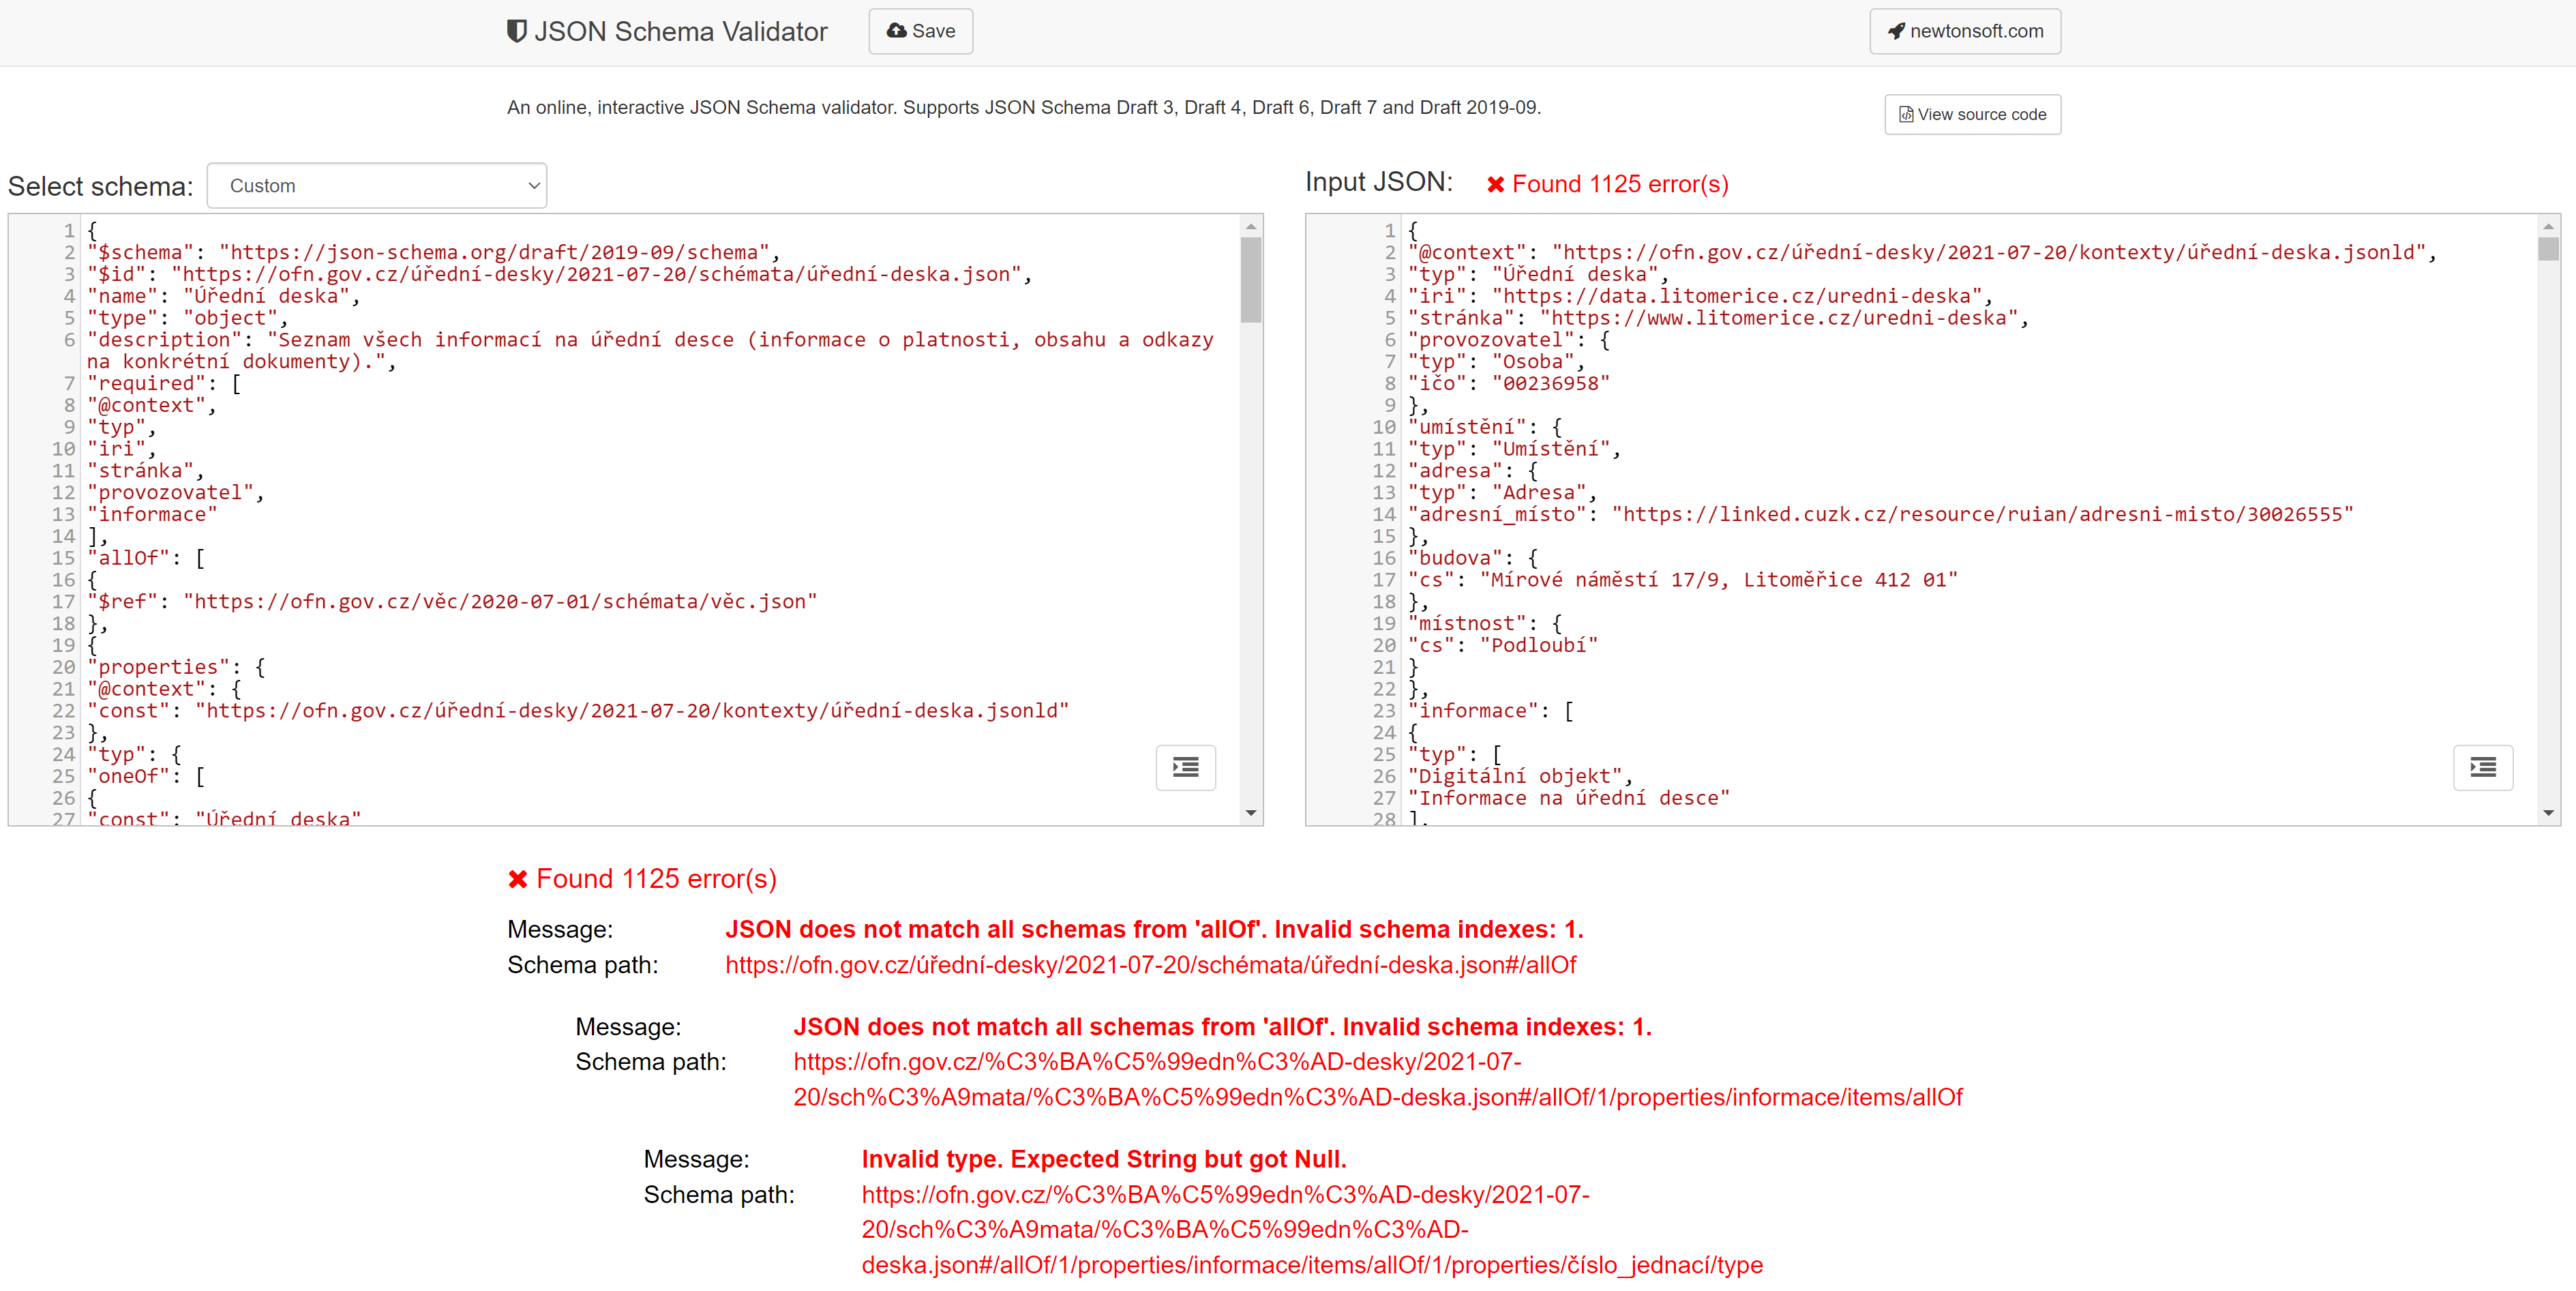Image resolution: width=2576 pixels, height=1291 pixels.
Task: Click the format/indent icon in the schema editor
Action: click(1185, 767)
